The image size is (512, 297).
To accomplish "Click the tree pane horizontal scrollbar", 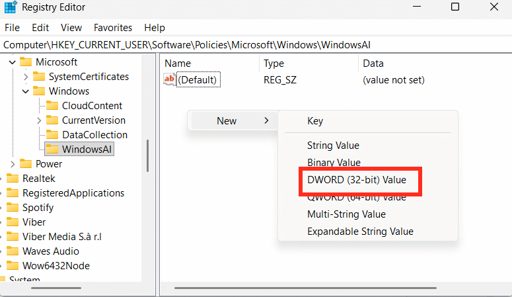I will [x=56, y=288].
